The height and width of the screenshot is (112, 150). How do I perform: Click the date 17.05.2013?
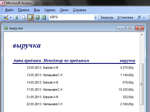[34, 89]
